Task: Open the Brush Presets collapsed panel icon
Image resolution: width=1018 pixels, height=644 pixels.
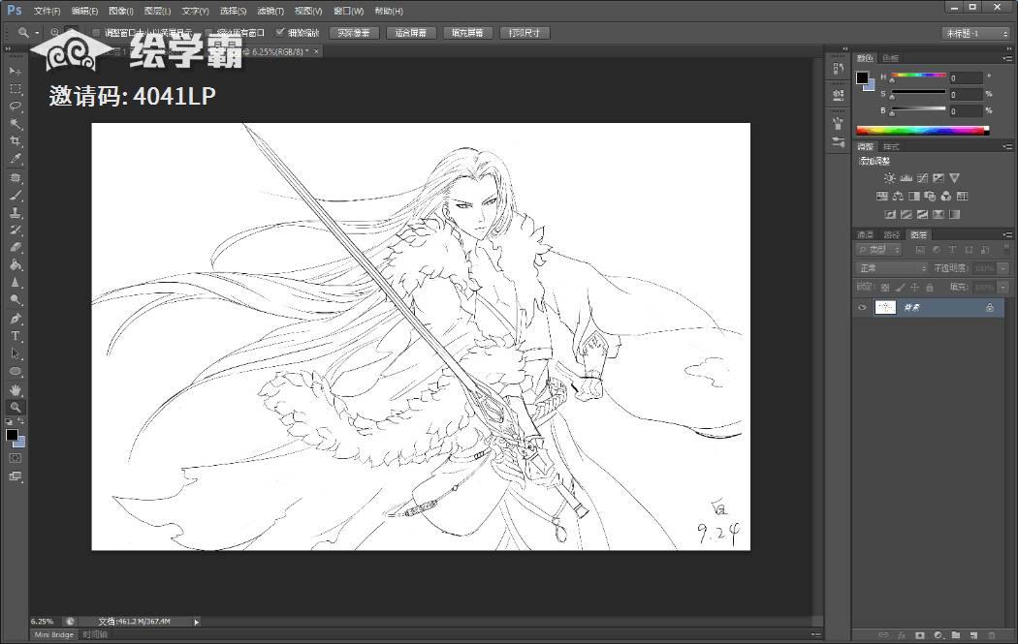Action: coord(839,141)
